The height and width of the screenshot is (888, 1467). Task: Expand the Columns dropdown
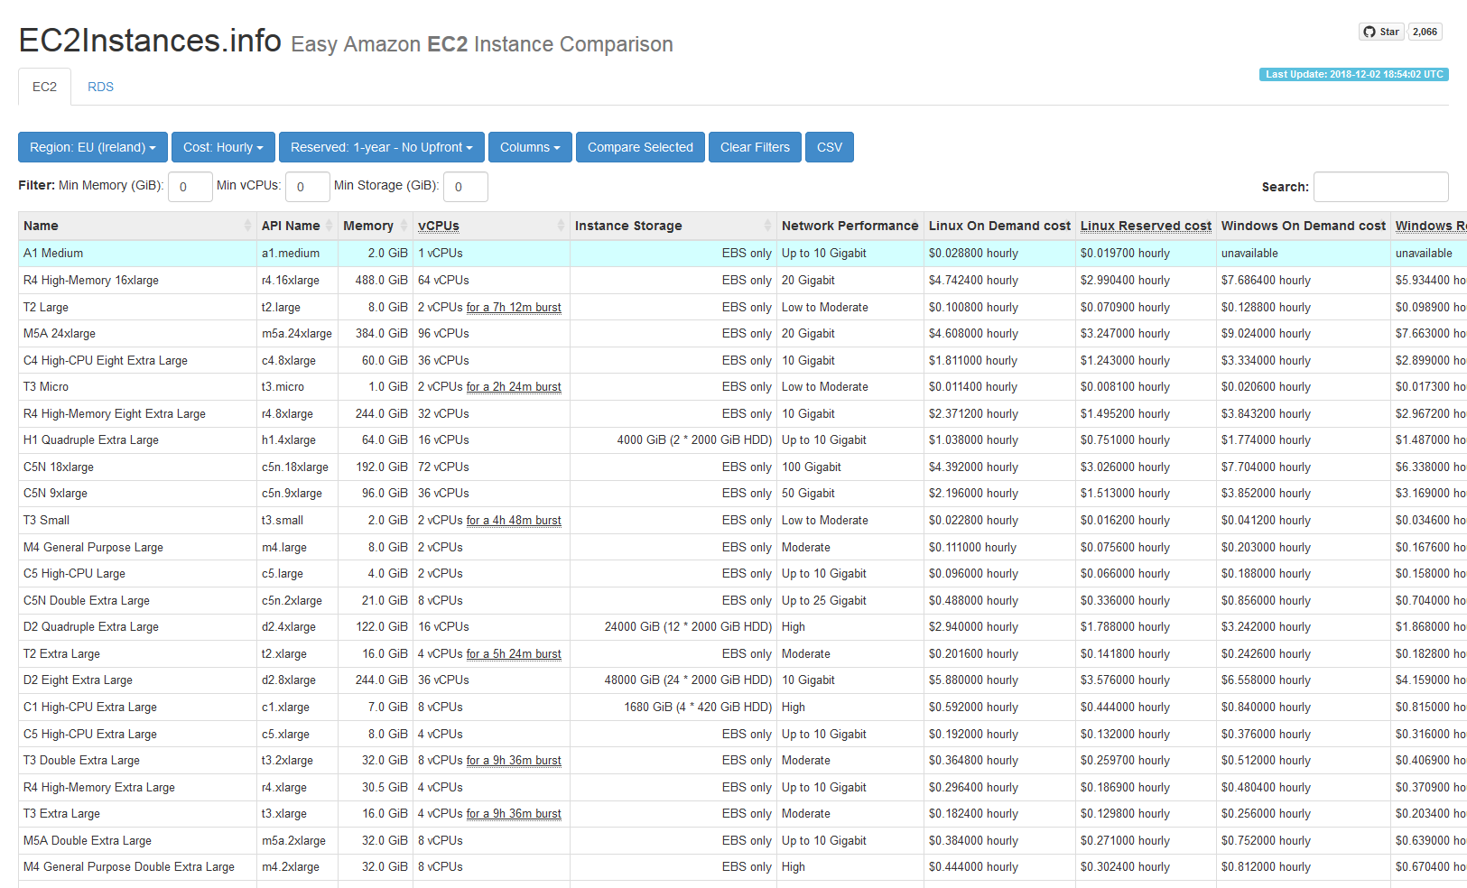(x=530, y=147)
